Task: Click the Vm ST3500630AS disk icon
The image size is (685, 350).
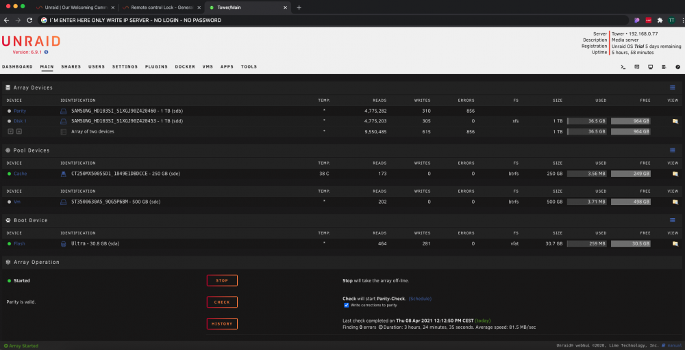Action: click(63, 202)
